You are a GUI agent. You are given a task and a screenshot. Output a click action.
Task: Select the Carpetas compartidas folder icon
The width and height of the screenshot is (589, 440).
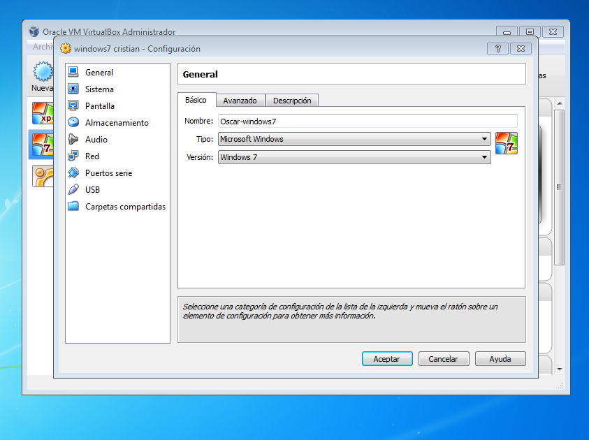point(73,206)
